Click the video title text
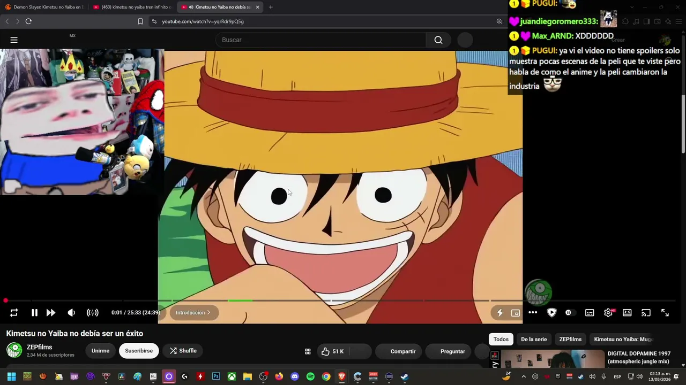686x385 pixels. pos(74,333)
